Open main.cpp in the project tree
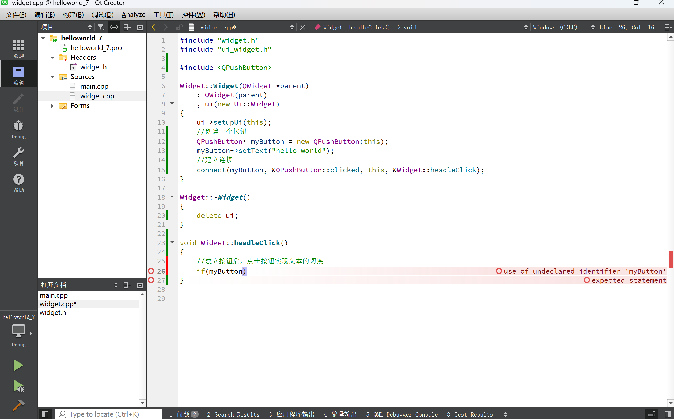The image size is (674, 419). (94, 87)
